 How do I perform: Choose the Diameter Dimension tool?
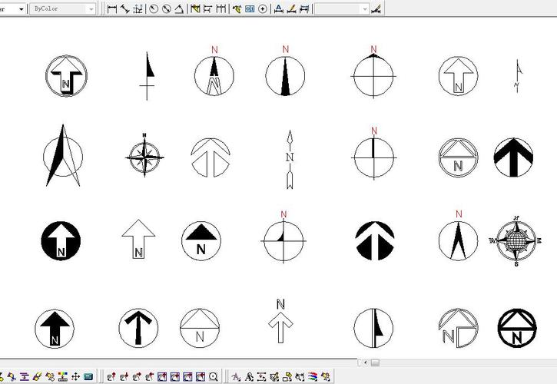(166, 8)
